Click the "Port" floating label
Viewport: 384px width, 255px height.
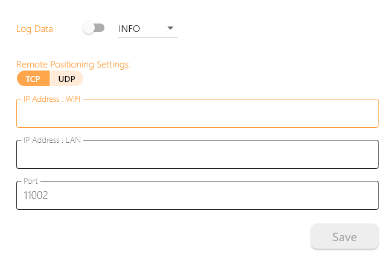pyautogui.click(x=31, y=181)
